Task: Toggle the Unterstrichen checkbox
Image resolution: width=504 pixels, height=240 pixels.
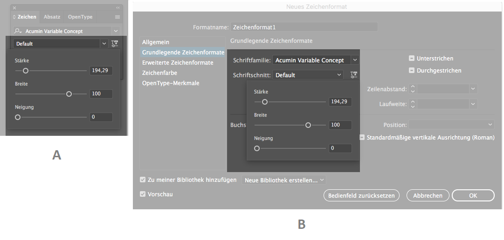Action: pyautogui.click(x=411, y=59)
